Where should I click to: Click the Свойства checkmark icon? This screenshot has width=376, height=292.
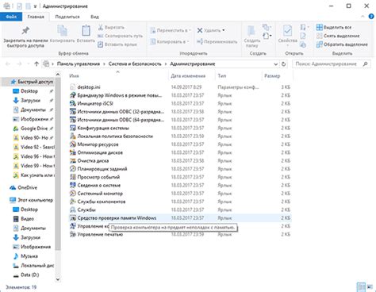pos(287,31)
